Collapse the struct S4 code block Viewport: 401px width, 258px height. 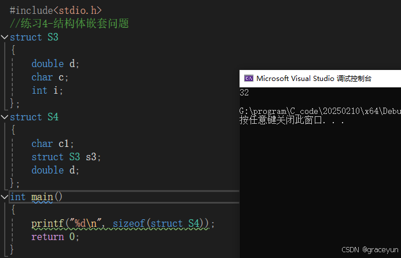(x=5, y=117)
